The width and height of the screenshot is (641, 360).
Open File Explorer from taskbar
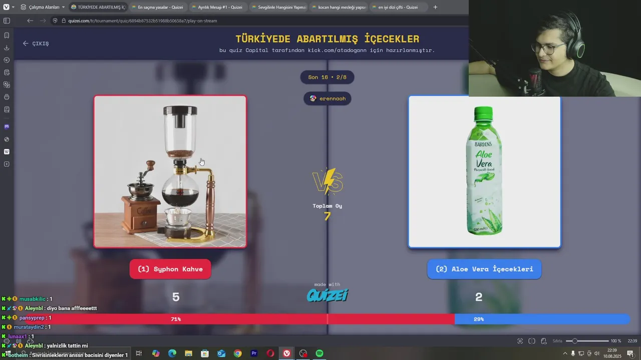click(x=188, y=353)
